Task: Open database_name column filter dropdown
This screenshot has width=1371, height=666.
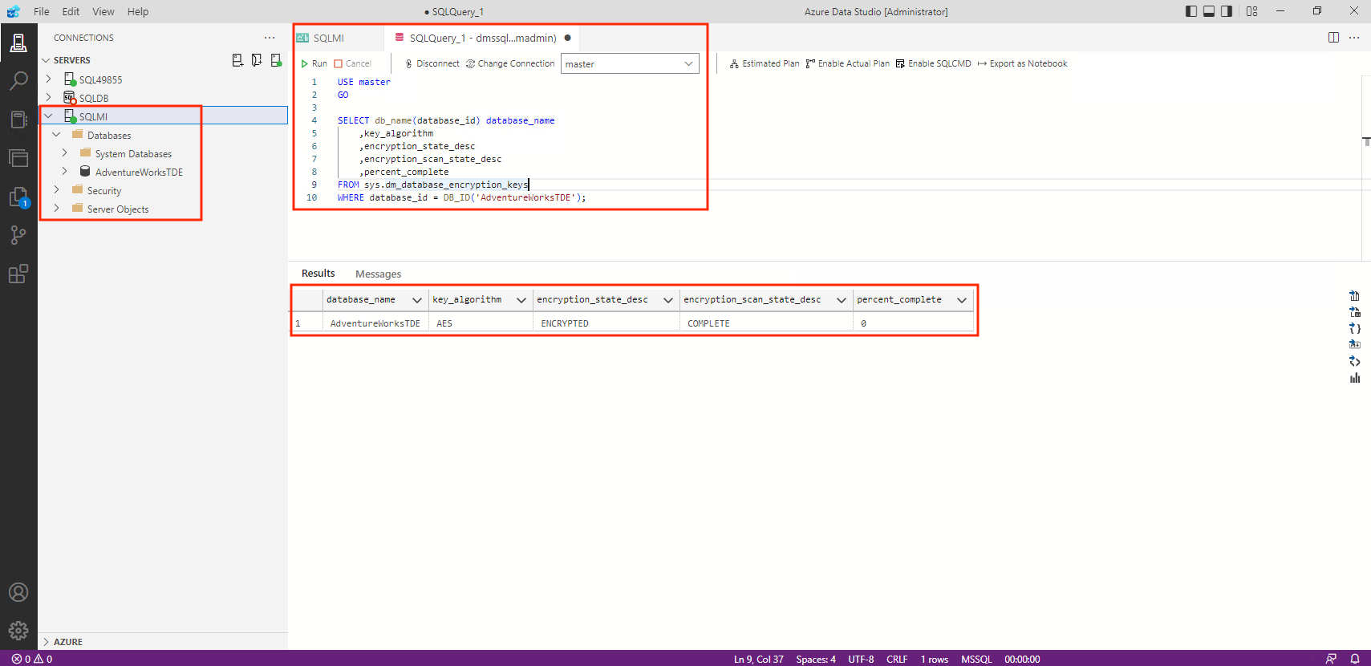Action: [416, 300]
